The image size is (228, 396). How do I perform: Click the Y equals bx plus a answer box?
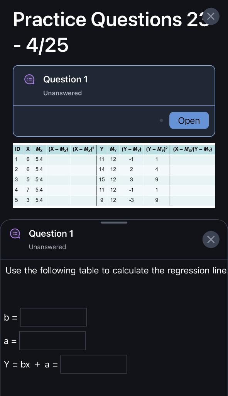point(94,364)
